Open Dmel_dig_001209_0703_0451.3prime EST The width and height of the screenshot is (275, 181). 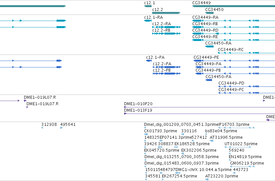(181, 125)
